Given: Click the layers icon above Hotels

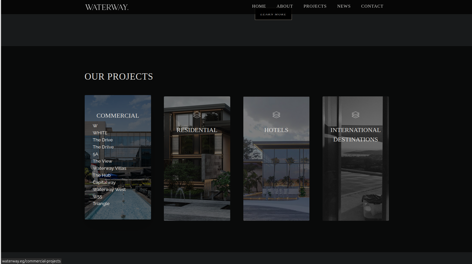Looking at the screenshot, I should point(276,115).
